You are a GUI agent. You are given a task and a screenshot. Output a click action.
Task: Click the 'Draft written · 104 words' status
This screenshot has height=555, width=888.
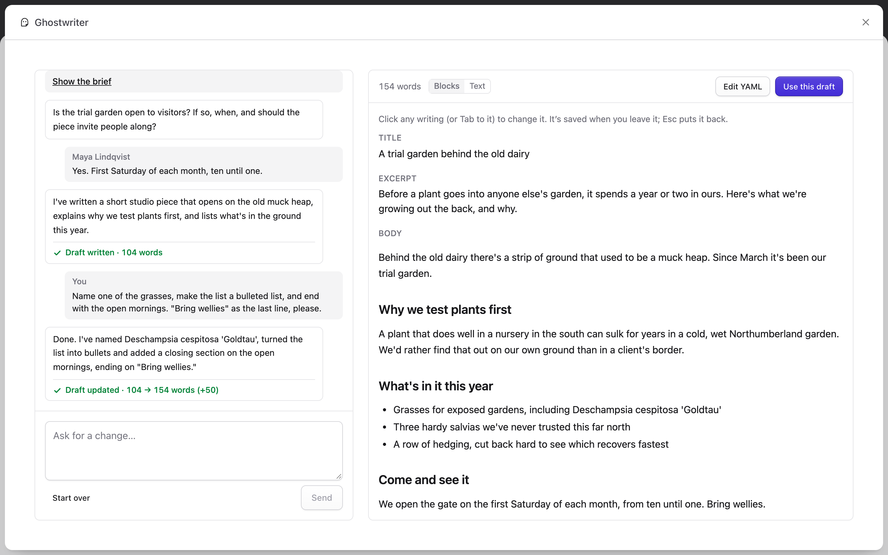pos(114,253)
